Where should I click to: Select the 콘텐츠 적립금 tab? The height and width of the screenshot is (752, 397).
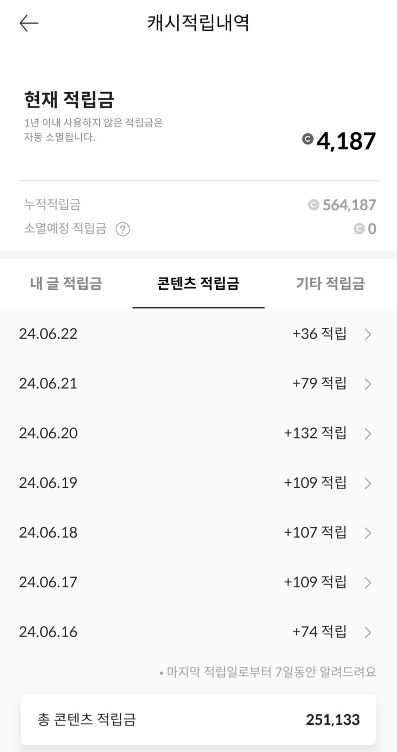tap(198, 283)
